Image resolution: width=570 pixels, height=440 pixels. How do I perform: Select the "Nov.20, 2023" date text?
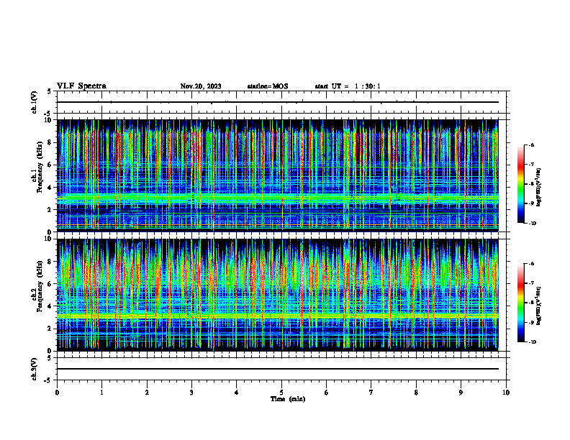(x=201, y=86)
